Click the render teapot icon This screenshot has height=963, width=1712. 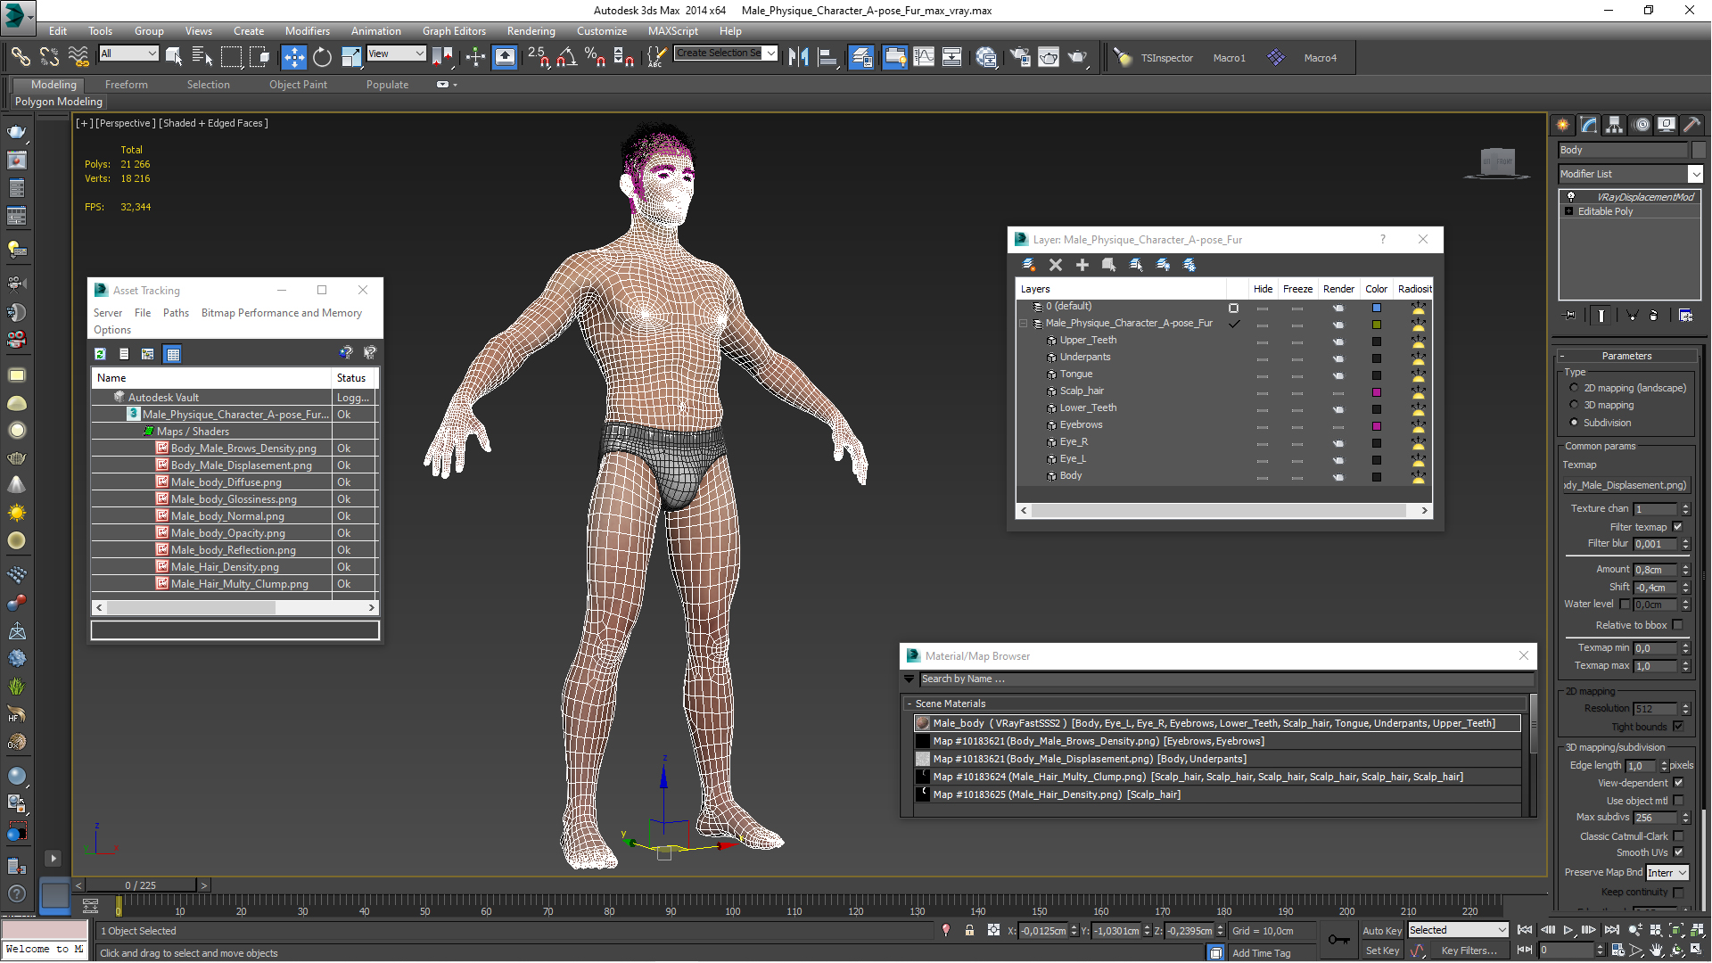[x=1077, y=57]
